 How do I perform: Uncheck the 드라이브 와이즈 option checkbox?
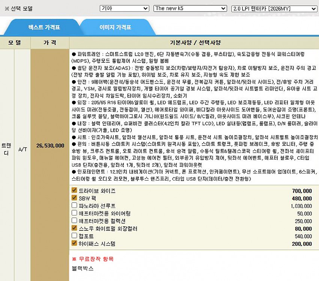click(74, 190)
